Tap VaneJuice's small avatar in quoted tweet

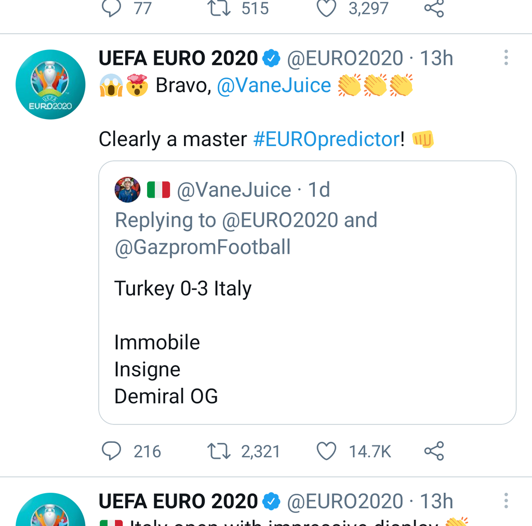tap(127, 190)
